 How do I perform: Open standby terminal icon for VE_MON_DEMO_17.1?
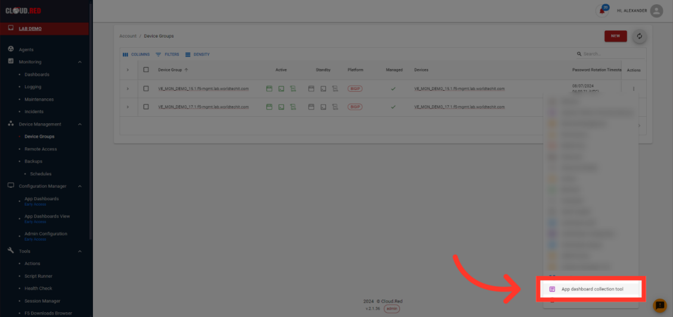pos(323,107)
